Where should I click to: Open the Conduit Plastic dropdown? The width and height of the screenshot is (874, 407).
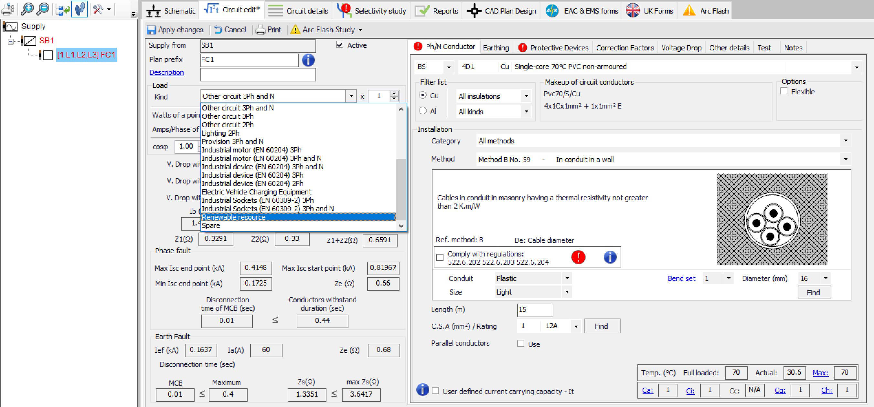[x=567, y=278]
